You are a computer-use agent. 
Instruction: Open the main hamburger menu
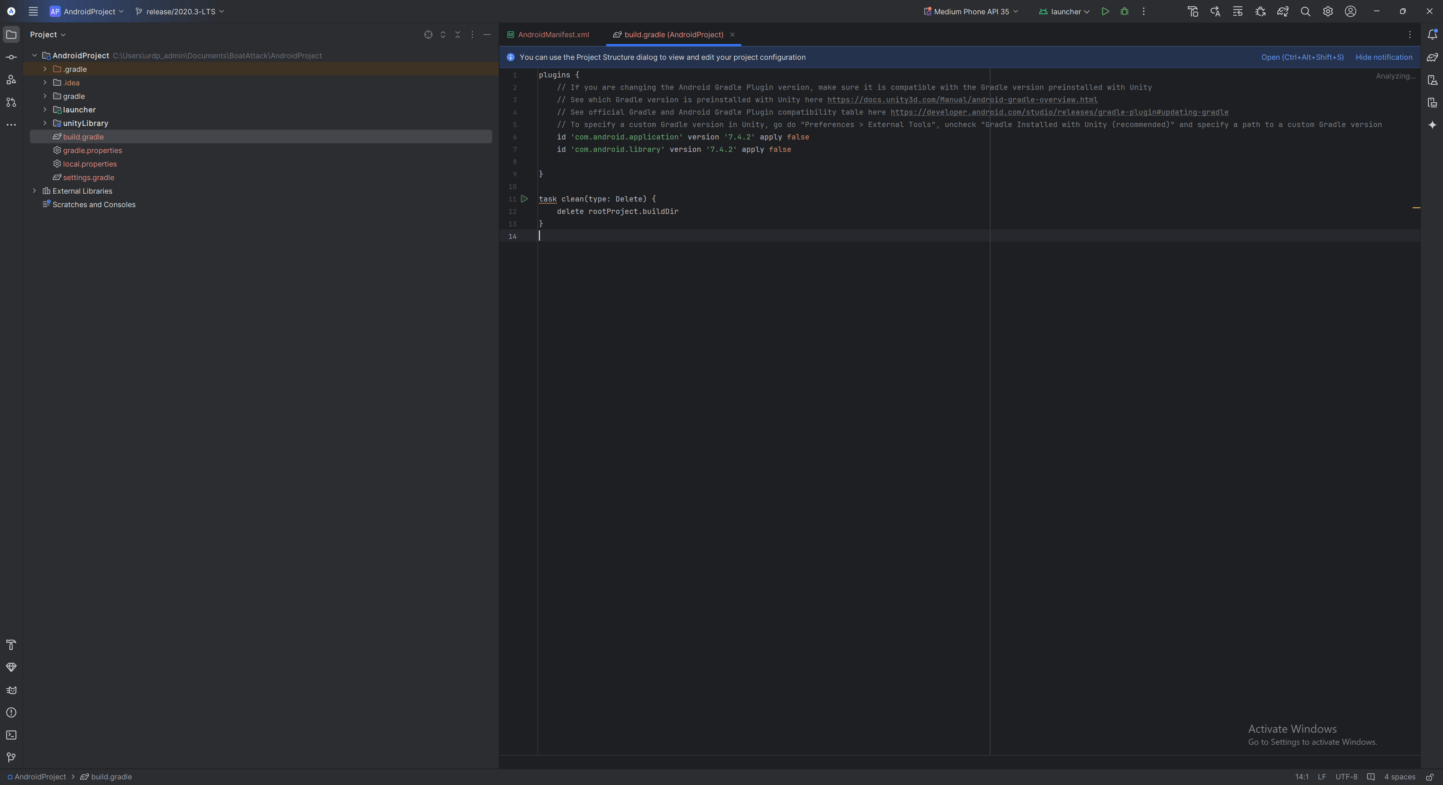(x=33, y=11)
